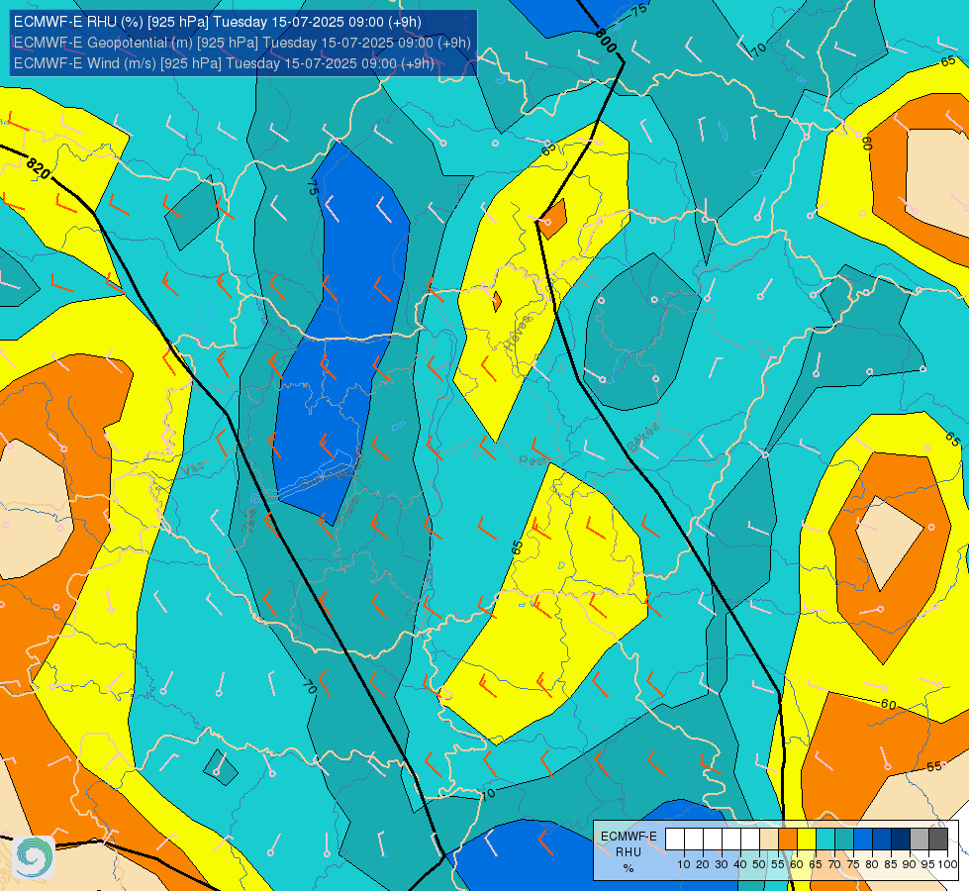Click the small orange diamond above Heves label
969x891 pixels.
[496, 302]
